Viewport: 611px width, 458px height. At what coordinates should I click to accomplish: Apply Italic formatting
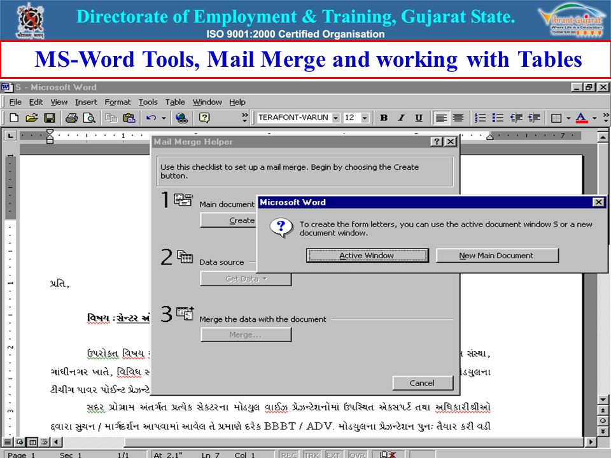click(x=402, y=118)
